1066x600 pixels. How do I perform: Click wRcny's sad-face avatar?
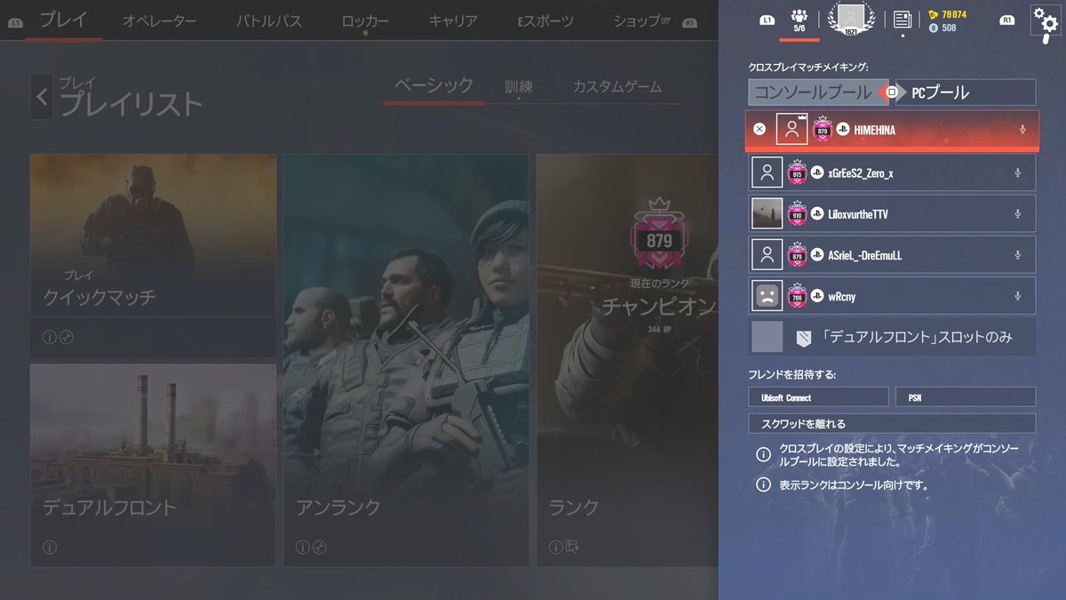coord(767,295)
